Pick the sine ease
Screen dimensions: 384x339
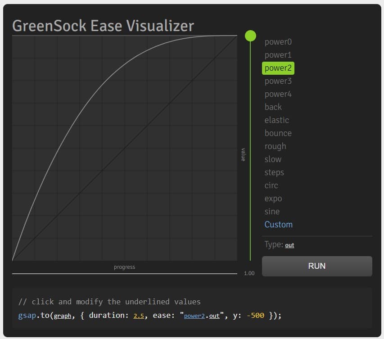(272, 212)
